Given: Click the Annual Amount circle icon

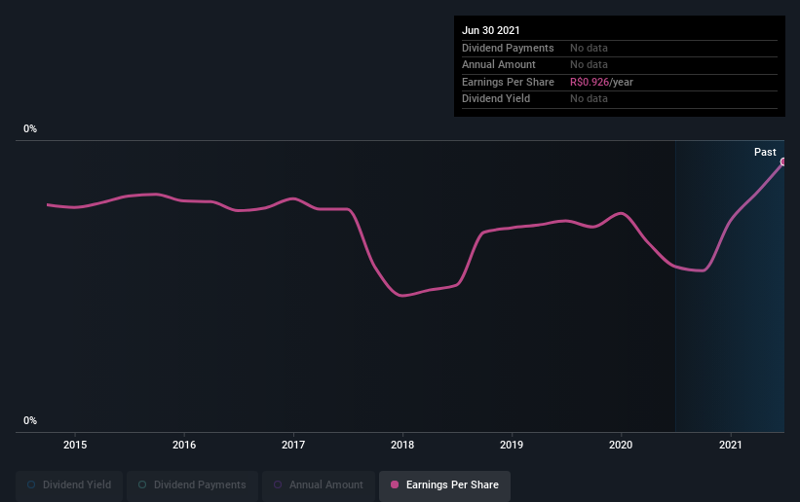Looking at the screenshot, I should [278, 484].
